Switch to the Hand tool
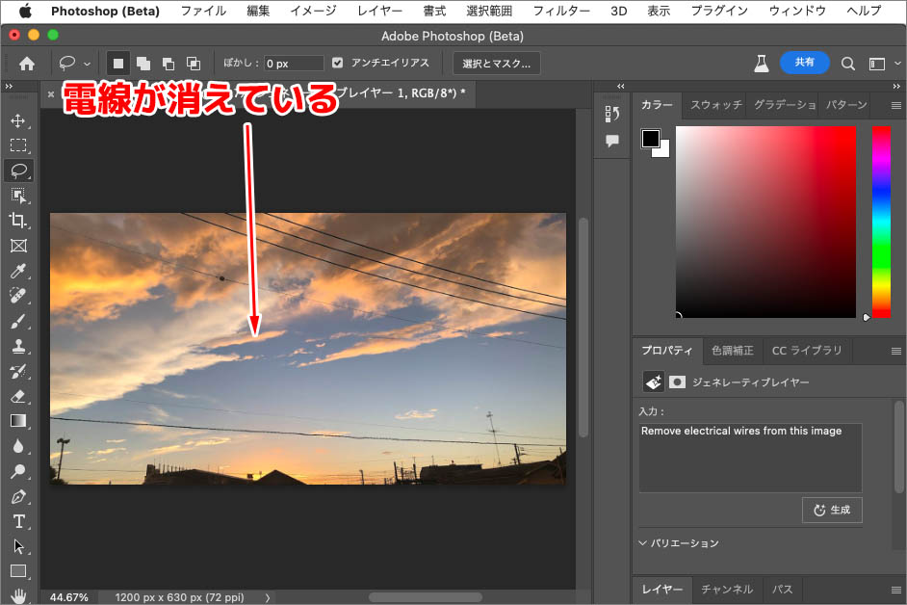Image resolution: width=907 pixels, height=605 pixels. pos(18,595)
